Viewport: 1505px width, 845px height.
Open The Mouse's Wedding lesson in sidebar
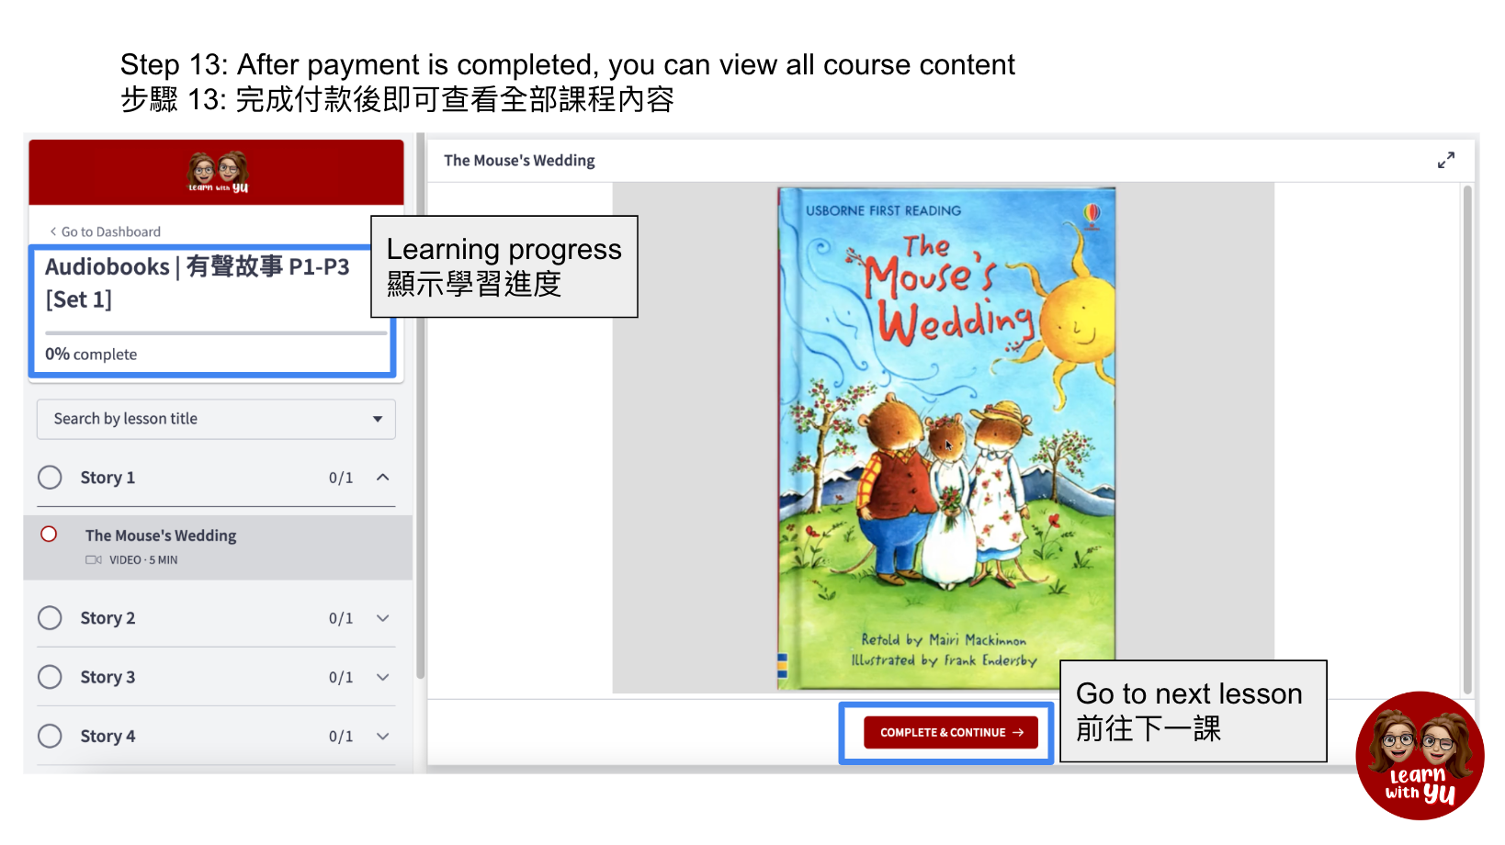[x=218, y=547]
